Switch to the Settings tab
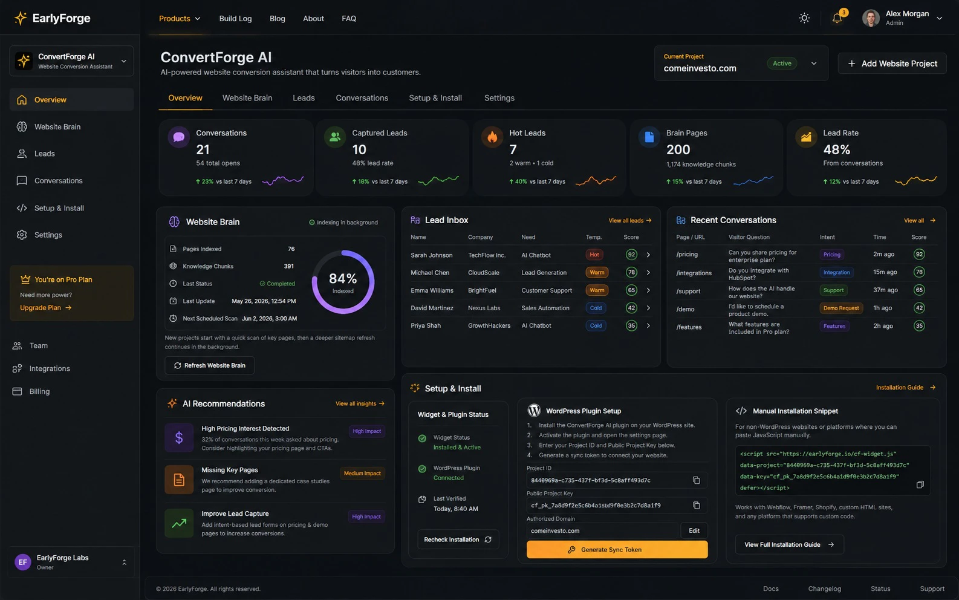The width and height of the screenshot is (959, 600). click(499, 98)
